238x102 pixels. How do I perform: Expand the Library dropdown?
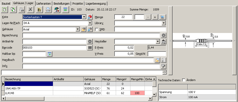[164, 23]
